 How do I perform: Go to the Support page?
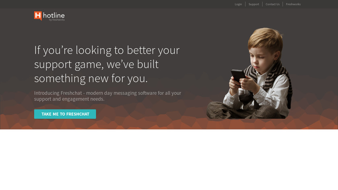[254, 4]
